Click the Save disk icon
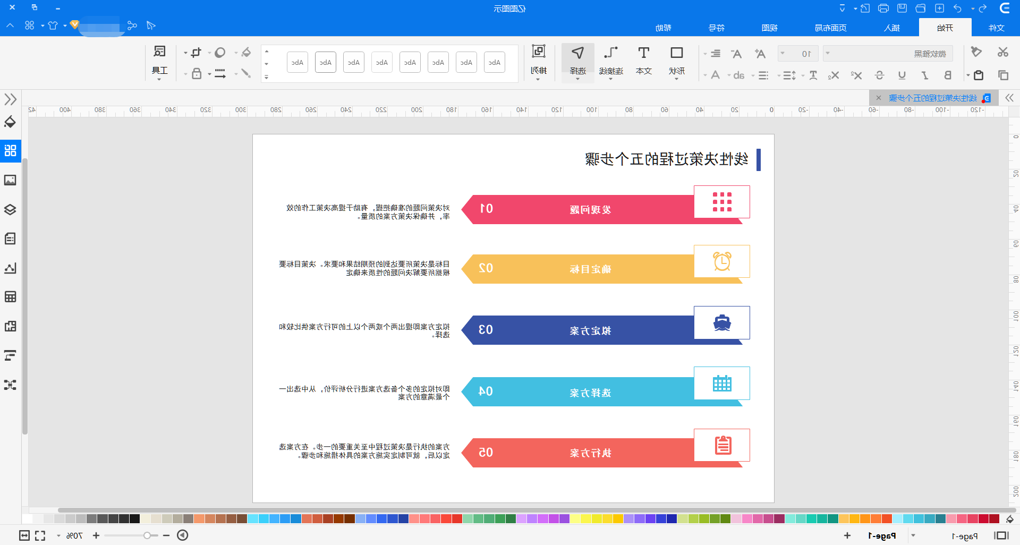The width and height of the screenshot is (1020, 545). coord(902,8)
